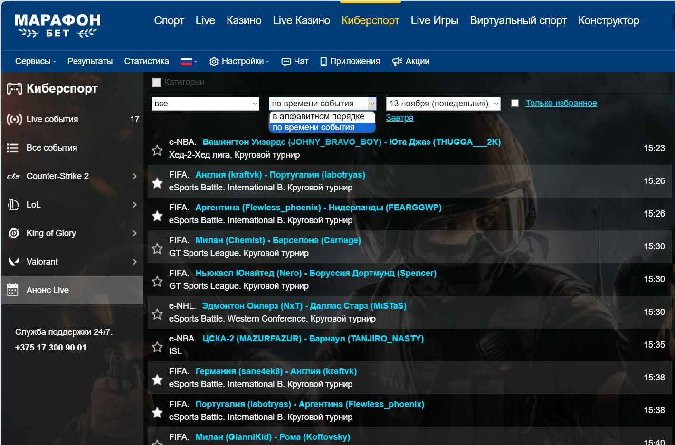Unfavorite the Германия (sane4ek8) - Англия match
Viewport: 675px width, 445px height.
click(157, 379)
